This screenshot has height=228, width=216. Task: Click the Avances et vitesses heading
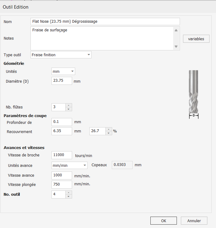coord(24,147)
